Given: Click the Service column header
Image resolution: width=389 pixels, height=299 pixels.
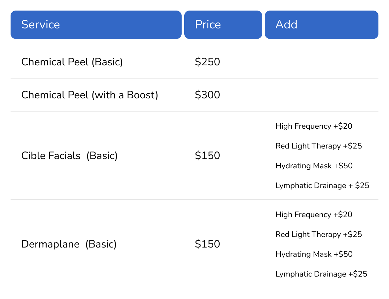Looking at the screenshot, I should (x=96, y=25).
